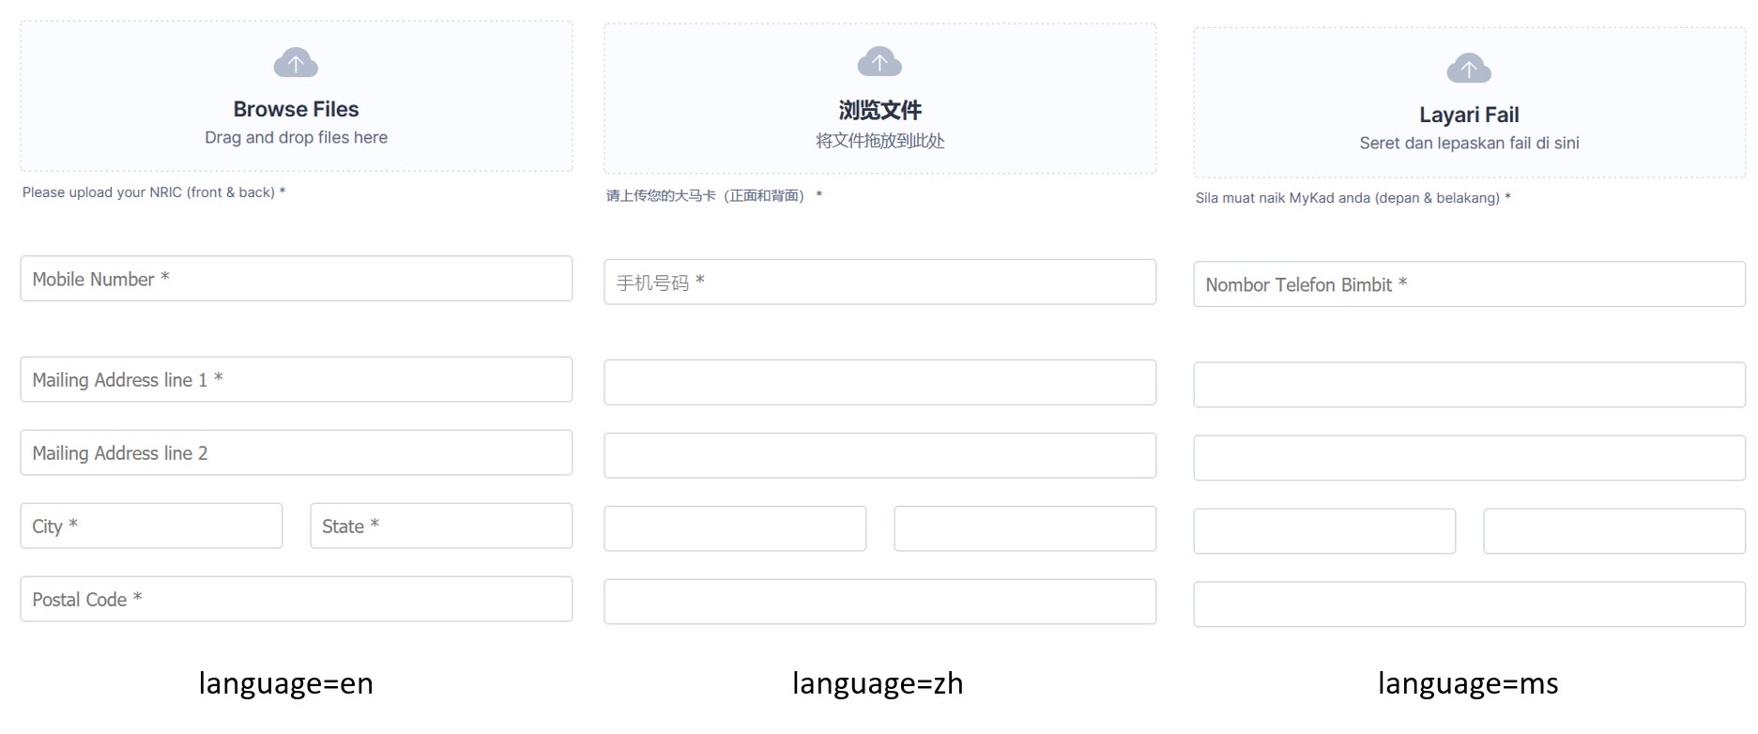Click the 'Drag and drop files here' text

pyautogui.click(x=296, y=138)
